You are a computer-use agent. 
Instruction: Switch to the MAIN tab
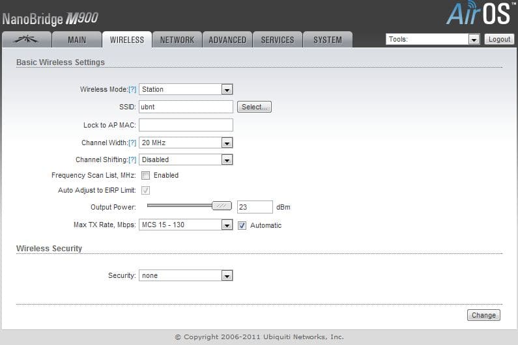[x=77, y=40]
